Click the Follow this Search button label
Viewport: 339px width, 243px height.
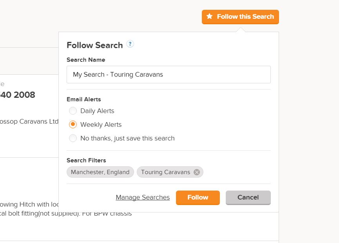pyautogui.click(x=245, y=17)
